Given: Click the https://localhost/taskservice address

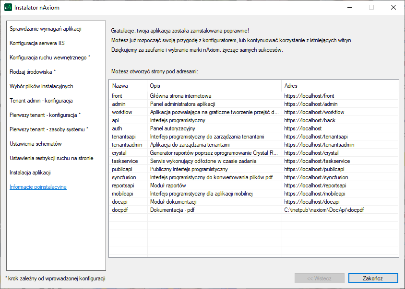Looking at the screenshot, I should [317, 161].
